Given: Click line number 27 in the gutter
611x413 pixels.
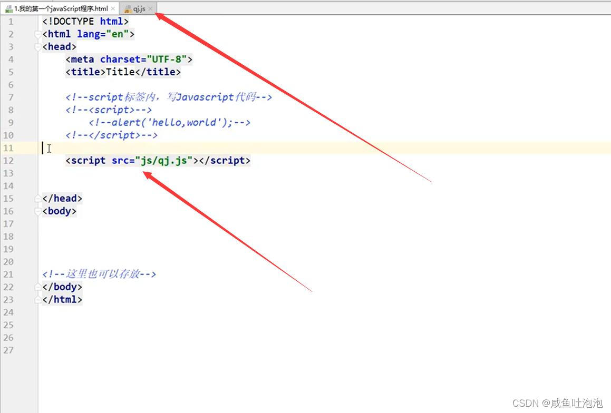Looking at the screenshot, I should pyautogui.click(x=8, y=350).
